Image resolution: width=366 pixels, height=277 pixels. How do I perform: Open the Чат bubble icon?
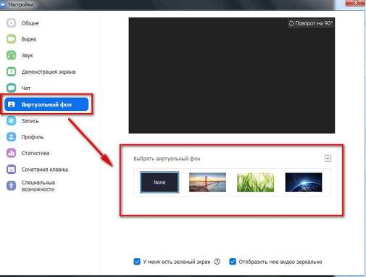coord(11,88)
